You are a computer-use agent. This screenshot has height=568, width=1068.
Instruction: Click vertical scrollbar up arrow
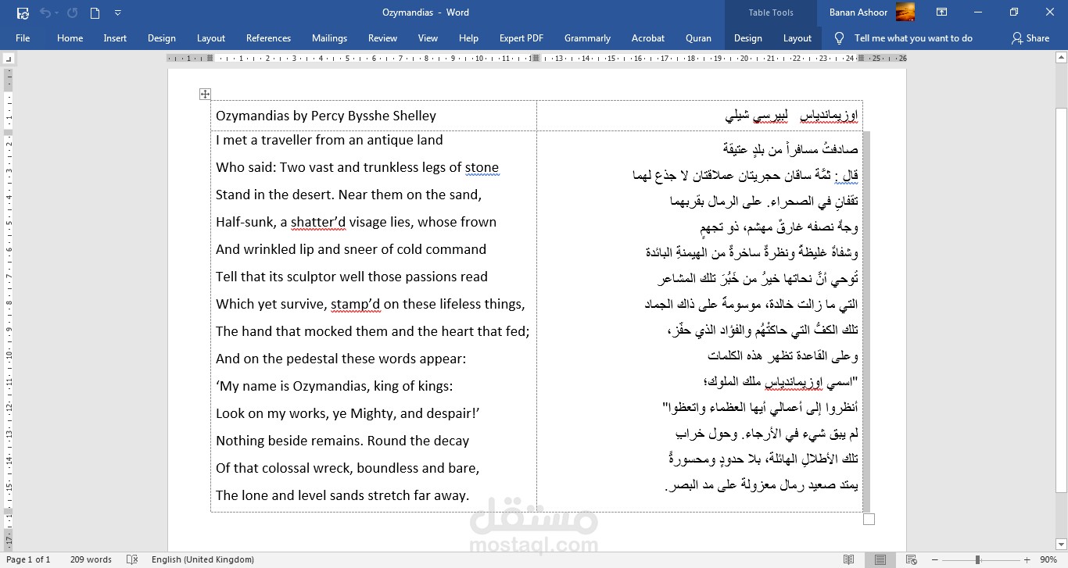pos(1061,58)
